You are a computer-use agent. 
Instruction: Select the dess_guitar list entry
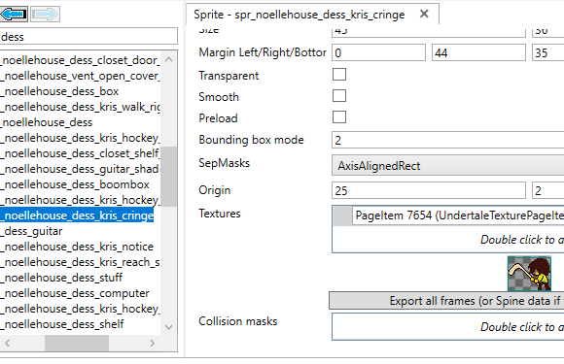tap(32, 231)
